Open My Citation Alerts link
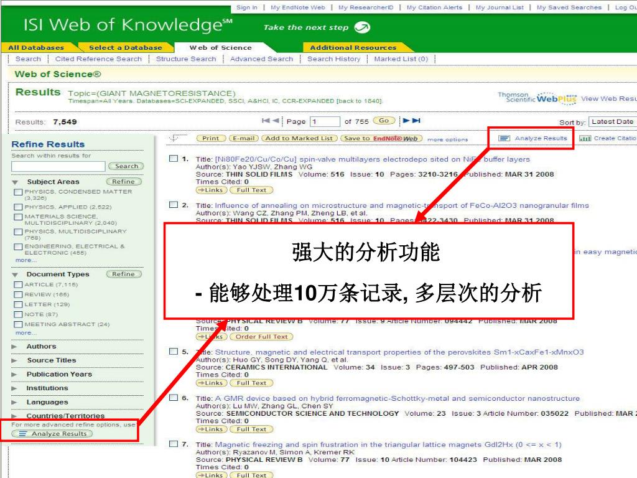 [434, 7]
